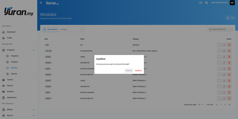Edit the Simulasi Module row
Image resolution: width=238 pixels, height=119 pixels.
tap(224, 51)
